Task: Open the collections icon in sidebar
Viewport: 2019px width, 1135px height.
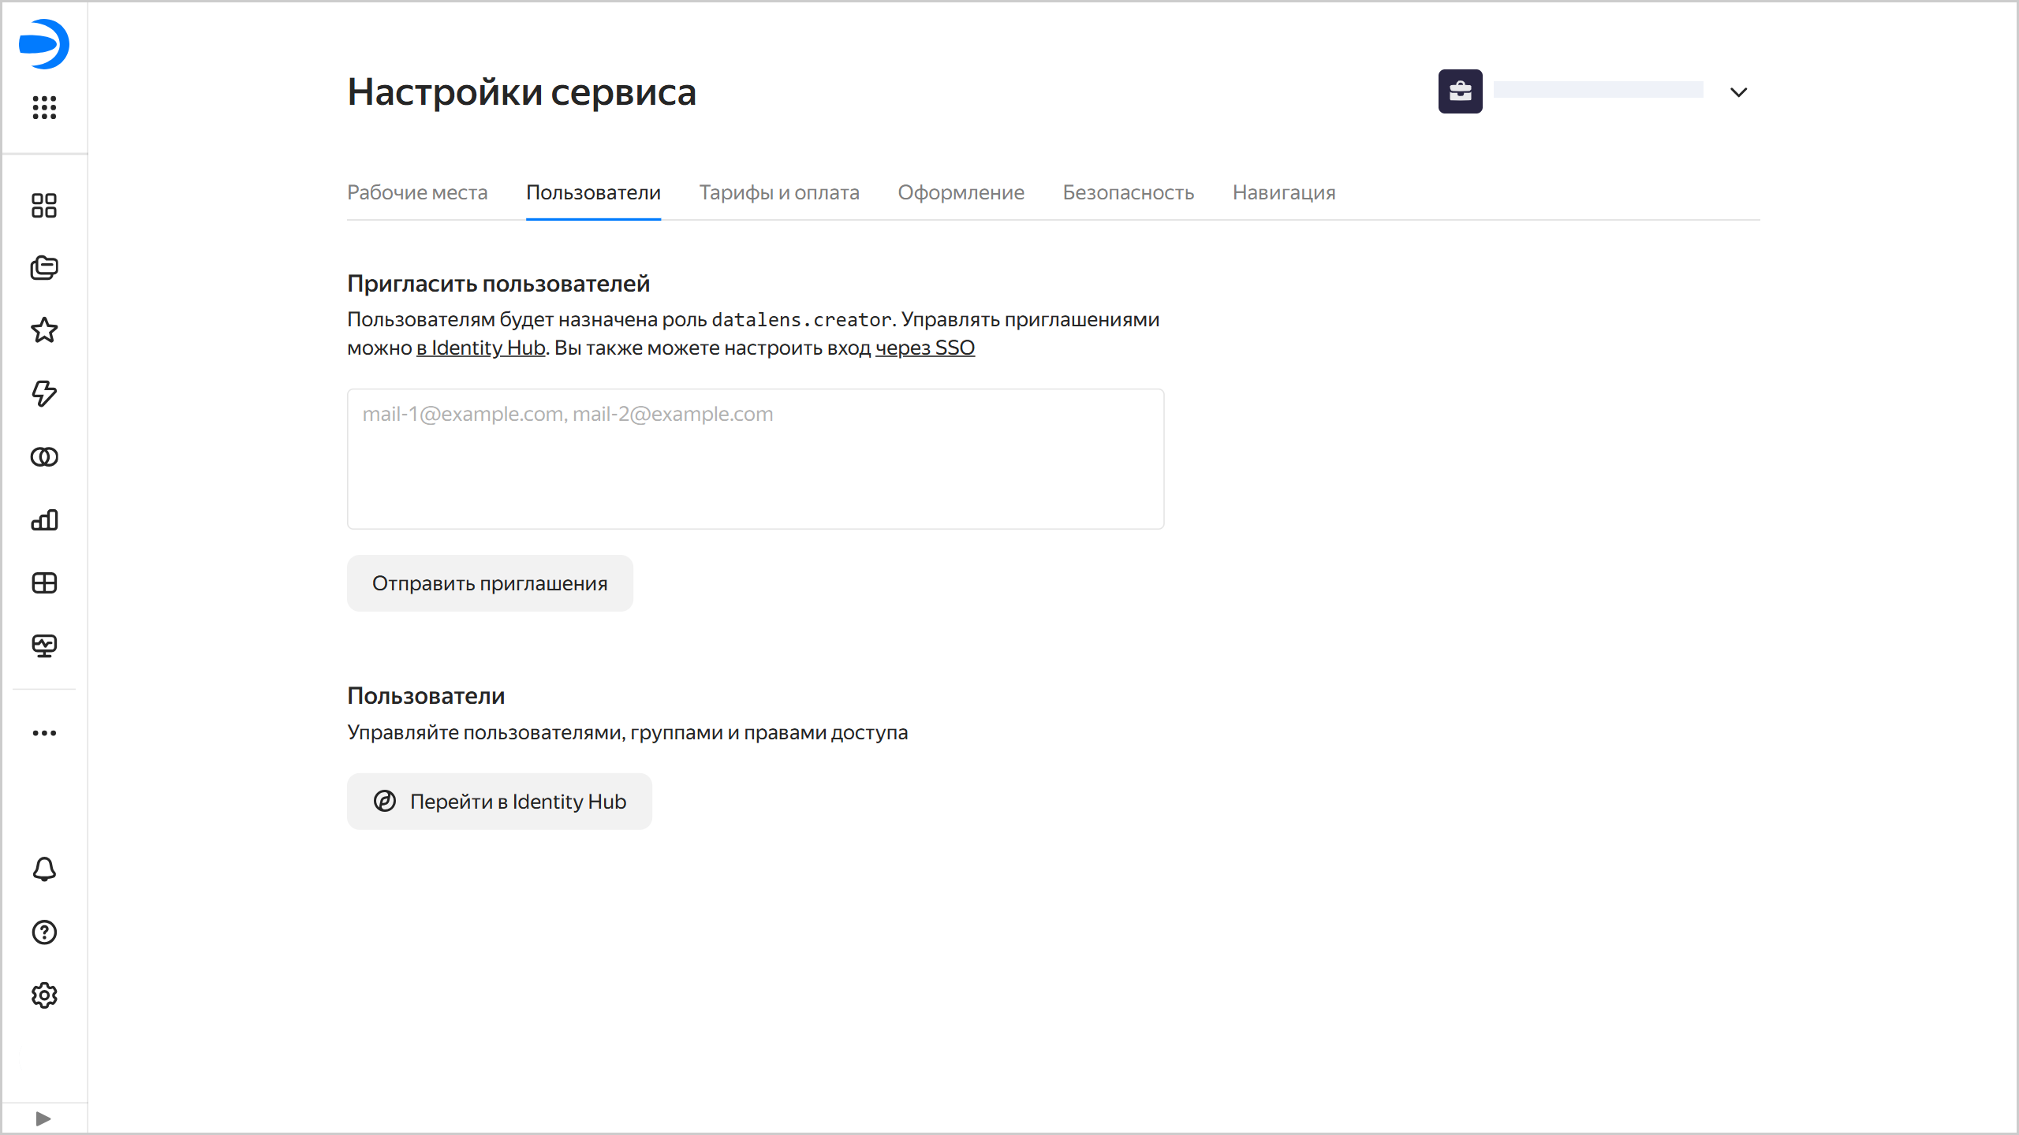Action: (44, 268)
